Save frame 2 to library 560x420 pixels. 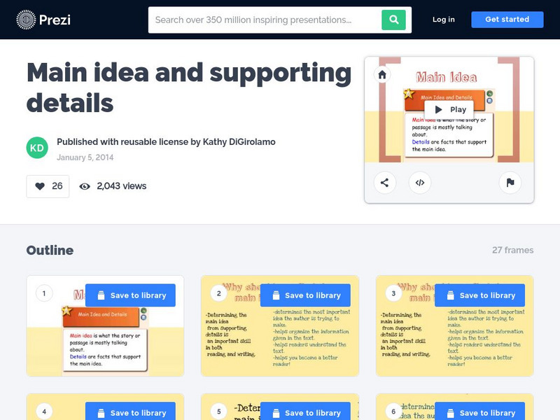pos(305,295)
